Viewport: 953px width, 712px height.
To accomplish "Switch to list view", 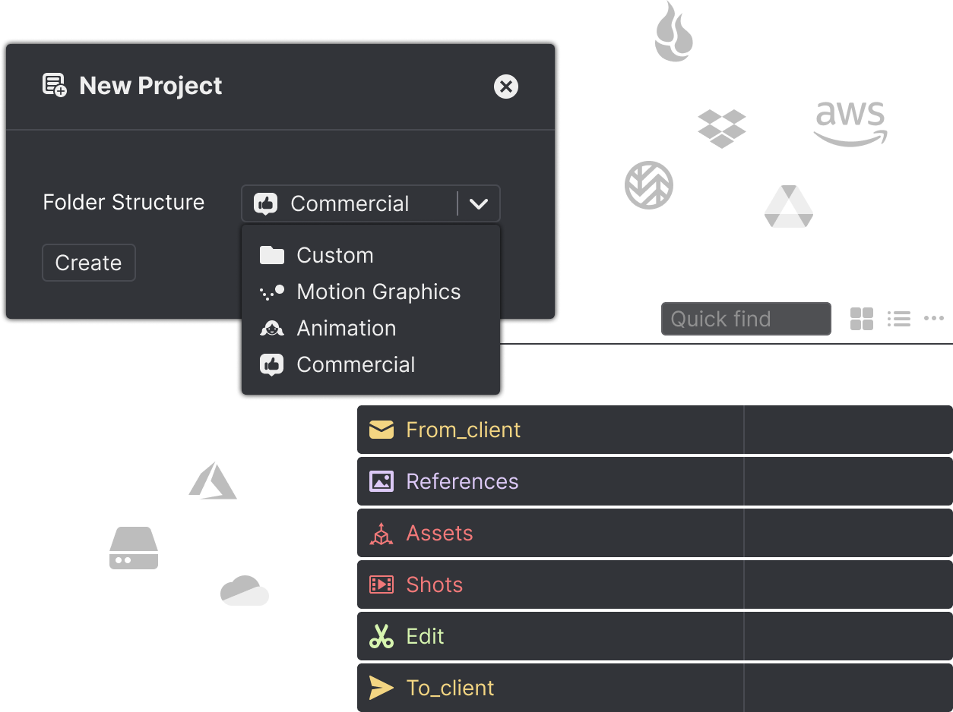I will click(x=899, y=319).
